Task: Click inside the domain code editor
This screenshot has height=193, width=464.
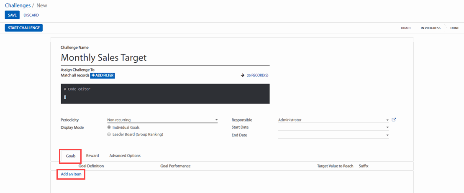Action: (x=165, y=94)
